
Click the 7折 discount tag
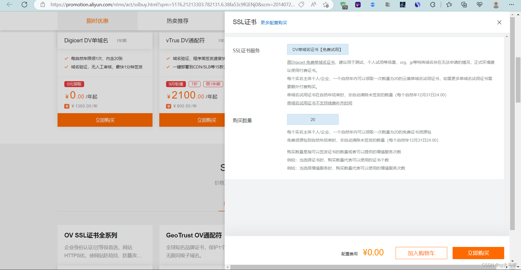[195, 84]
